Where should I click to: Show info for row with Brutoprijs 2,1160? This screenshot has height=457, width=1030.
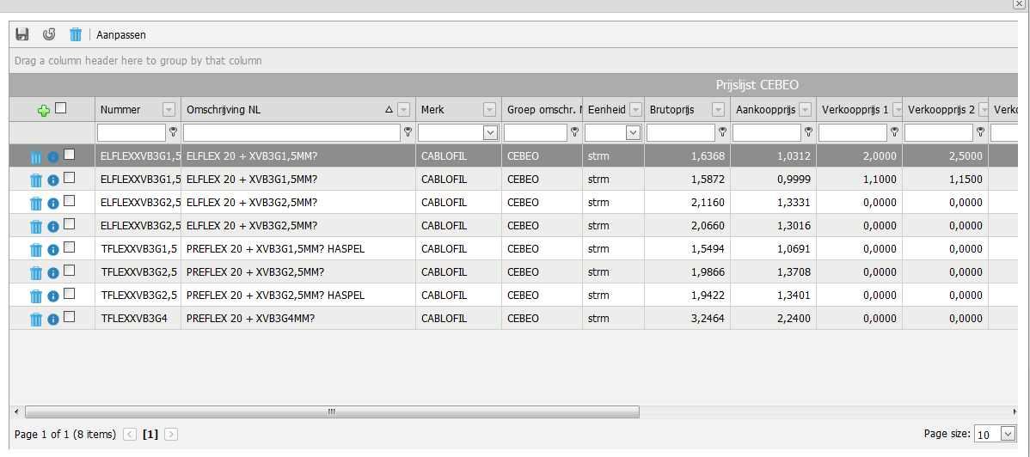pyautogui.click(x=53, y=204)
